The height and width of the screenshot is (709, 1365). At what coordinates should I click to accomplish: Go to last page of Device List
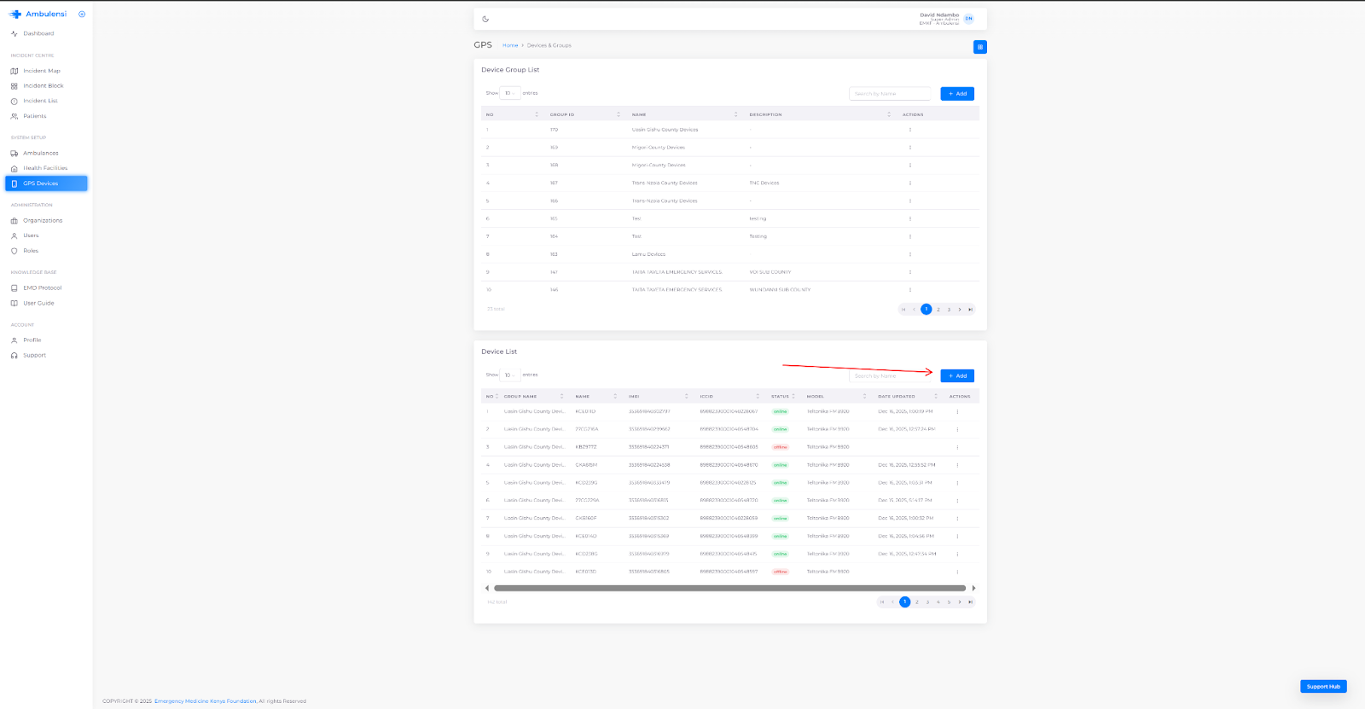click(970, 602)
